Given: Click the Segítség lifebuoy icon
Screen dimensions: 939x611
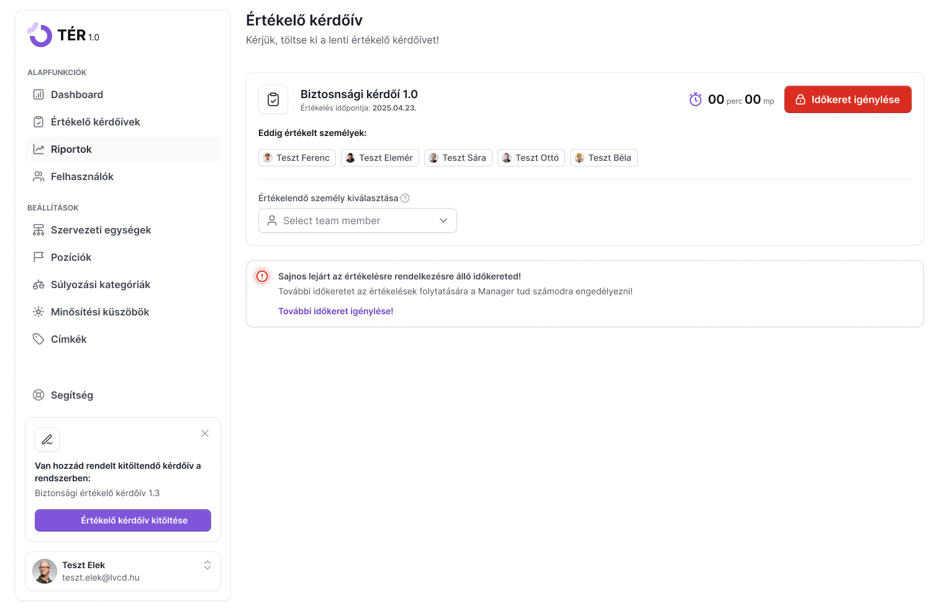Looking at the screenshot, I should pos(39,395).
